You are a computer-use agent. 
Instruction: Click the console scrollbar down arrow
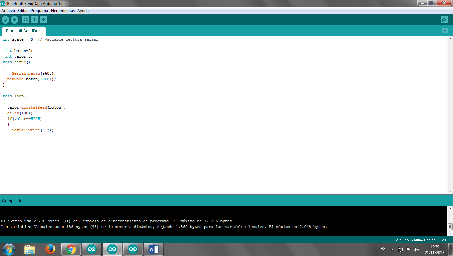coord(450,233)
